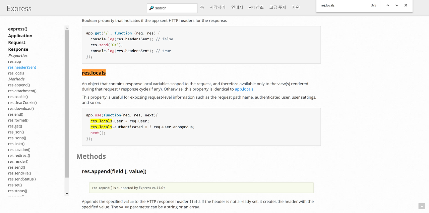The image size is (429, 213).
Task: Click the scroll-to-top arrow button
Action: [x=422, y=206]
